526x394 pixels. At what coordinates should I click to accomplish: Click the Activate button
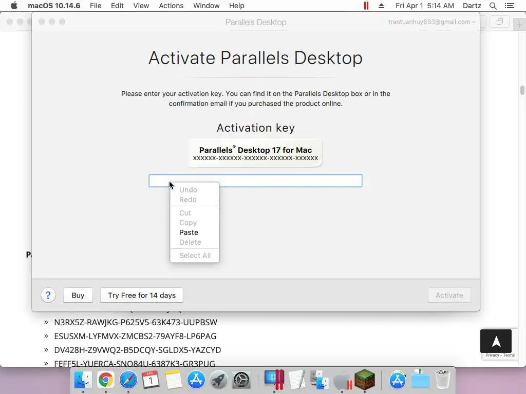click(449, 295)
